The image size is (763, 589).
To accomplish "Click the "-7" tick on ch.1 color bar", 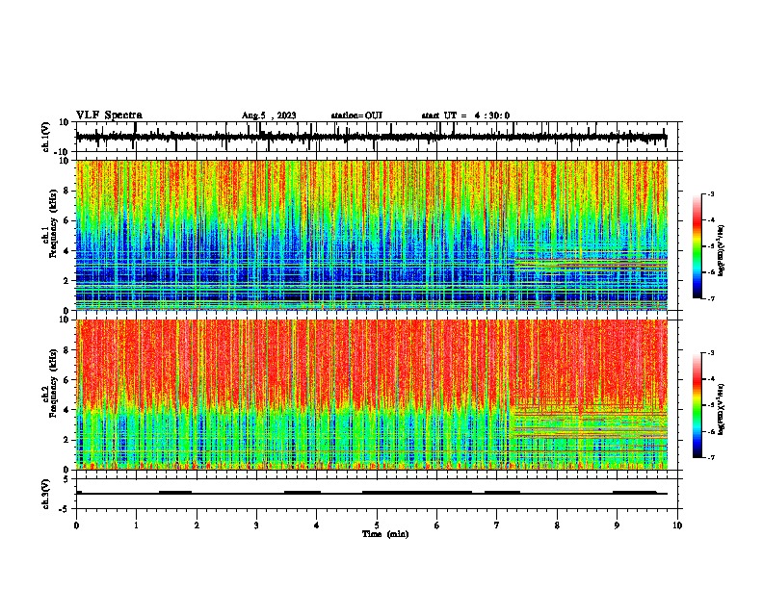I will [x=710, y=298].
